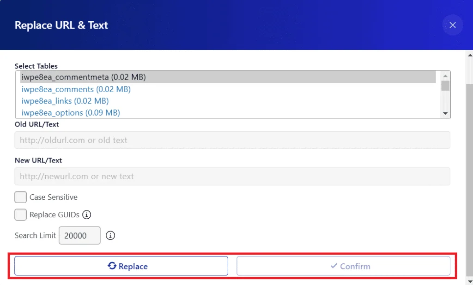Focus the Old URL/Text input field

tap(232, 140)
